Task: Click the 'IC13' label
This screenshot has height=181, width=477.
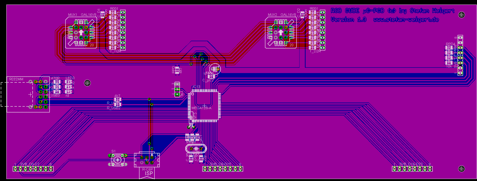Action: (196, 87)
